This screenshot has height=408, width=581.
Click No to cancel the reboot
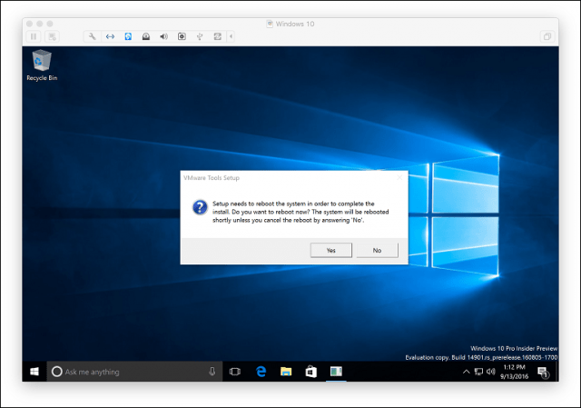377,251
